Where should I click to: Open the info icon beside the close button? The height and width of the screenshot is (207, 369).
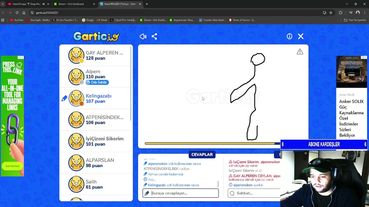point(289,36)
